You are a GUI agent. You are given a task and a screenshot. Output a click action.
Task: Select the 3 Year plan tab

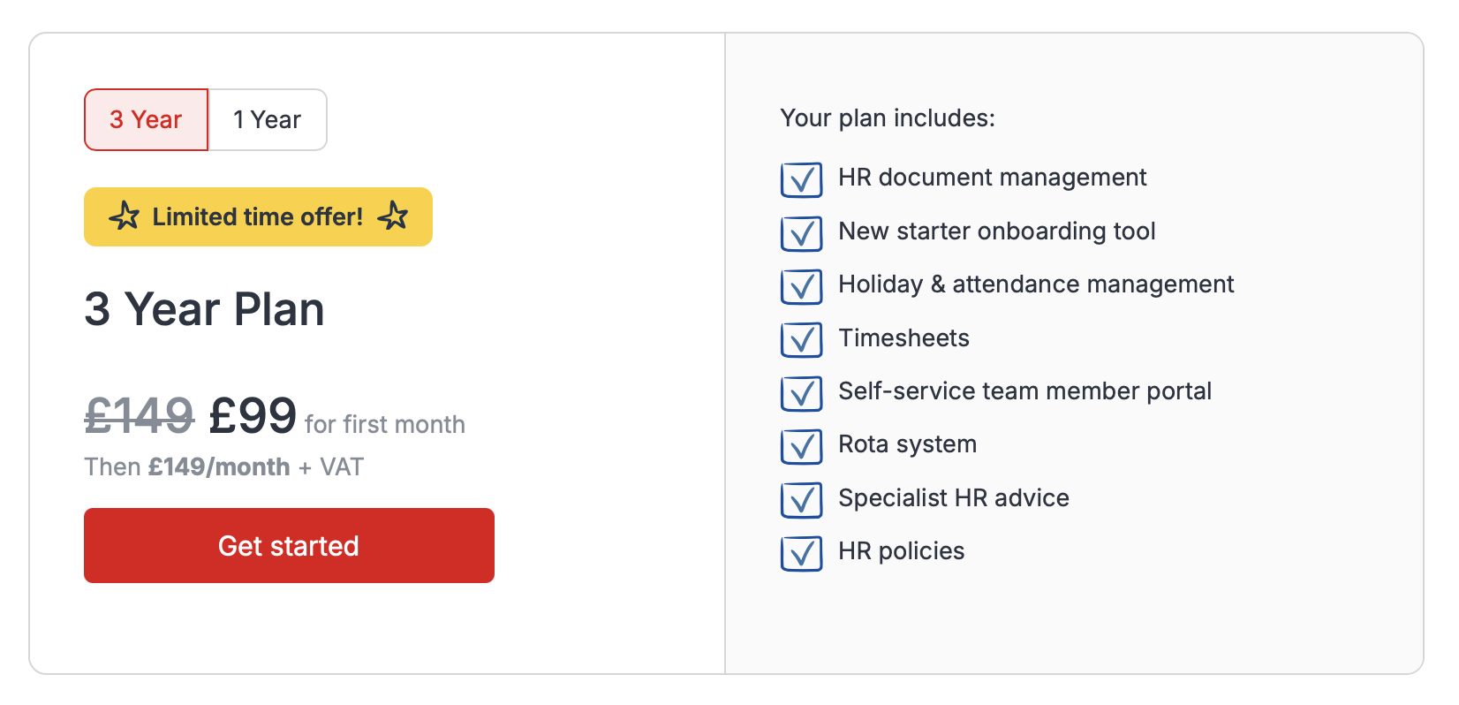pos(146,119)
